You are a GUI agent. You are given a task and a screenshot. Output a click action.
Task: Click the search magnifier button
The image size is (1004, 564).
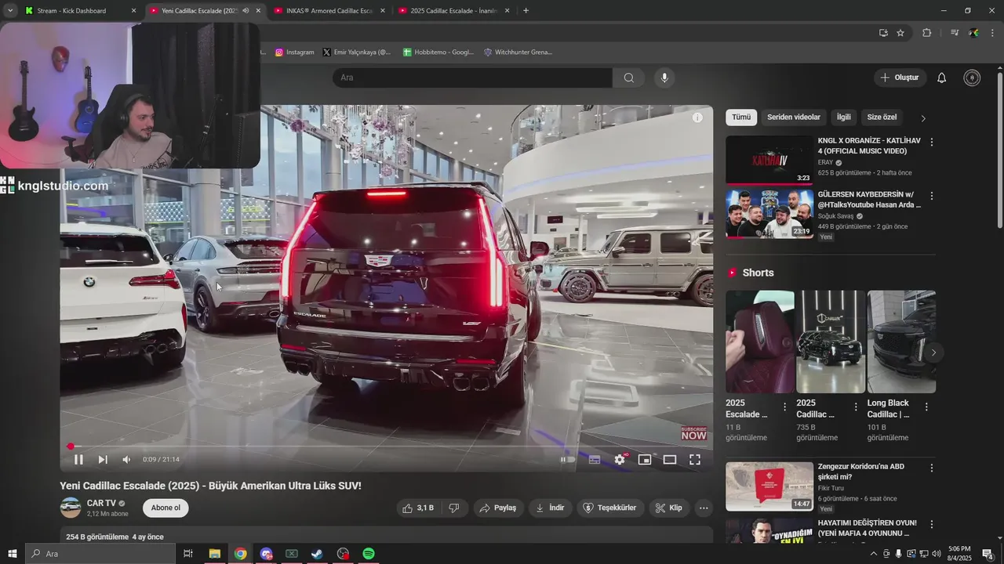tap(629, 78)
